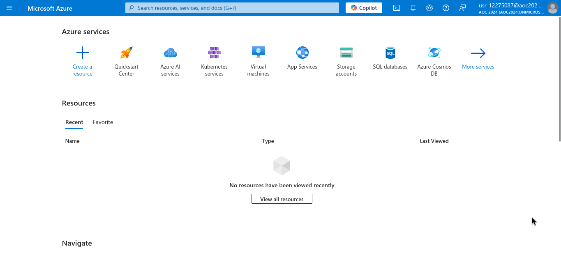Open Virtual machines service

tap(258, 53)
